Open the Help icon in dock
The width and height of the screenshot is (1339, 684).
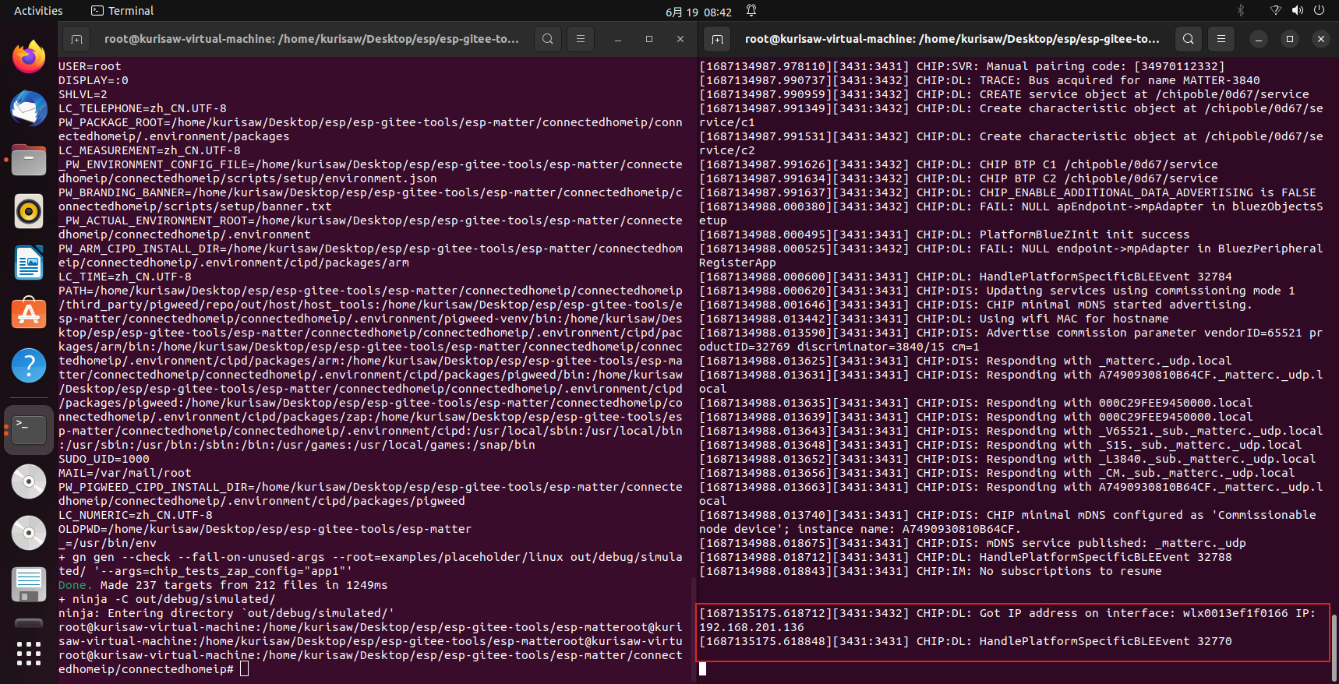29,365
